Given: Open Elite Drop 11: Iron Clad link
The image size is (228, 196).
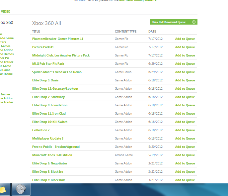Looking at the screenshot, I should pyautogui.click(x=49, y=113).
